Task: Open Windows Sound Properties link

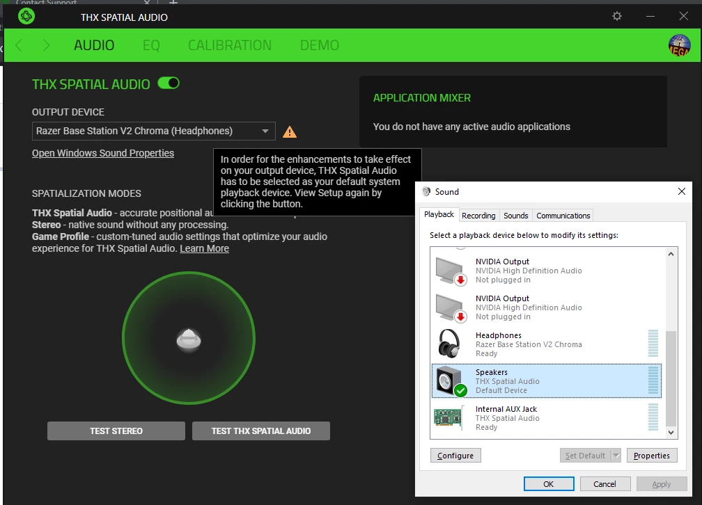Action: click(103, 153)
